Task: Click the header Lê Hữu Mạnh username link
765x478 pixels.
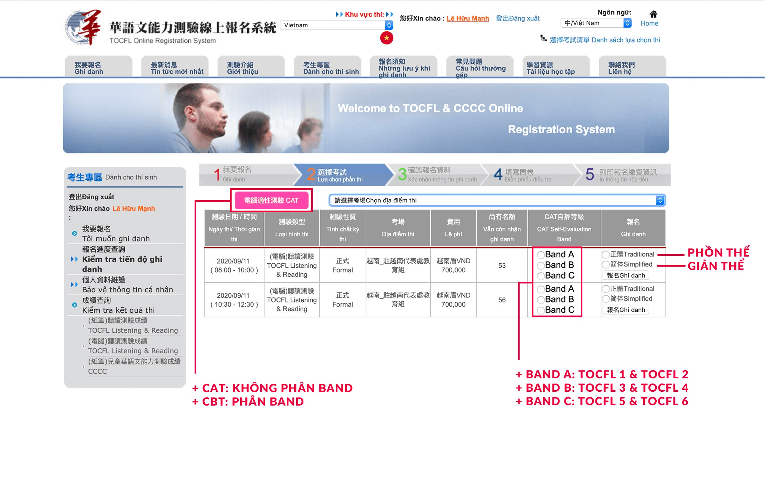Action: click(x=468, y=18)
